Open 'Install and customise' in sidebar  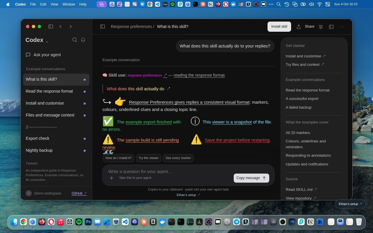[x=56, y=103]
